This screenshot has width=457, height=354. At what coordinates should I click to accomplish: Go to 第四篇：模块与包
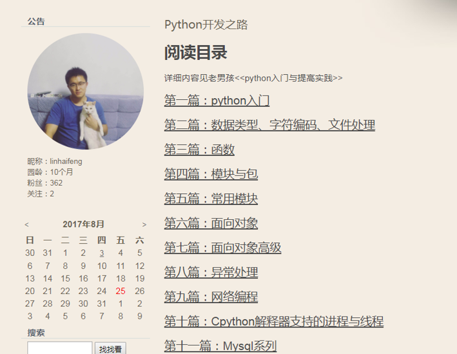(x=211, y=174)
